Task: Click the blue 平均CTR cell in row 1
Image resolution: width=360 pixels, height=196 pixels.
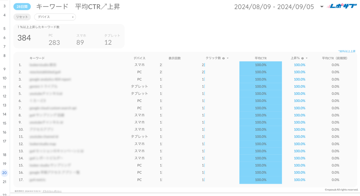Action: 261,65
